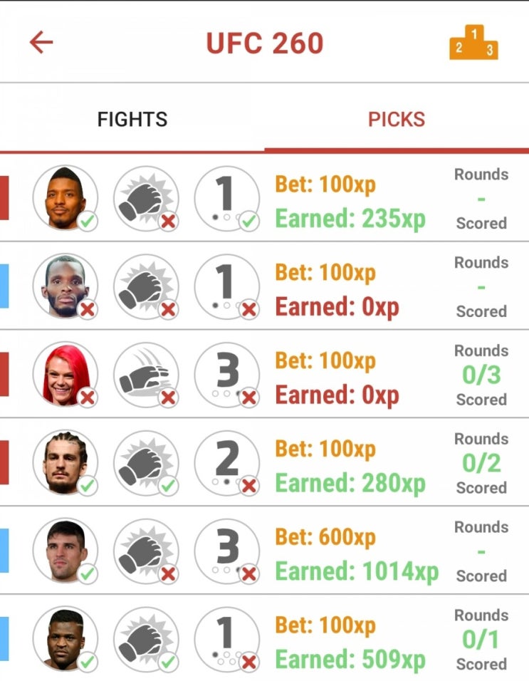The image size is (529, 681).
Task: Click the green check on the first fighter portrait
Action: pos(88,222)
